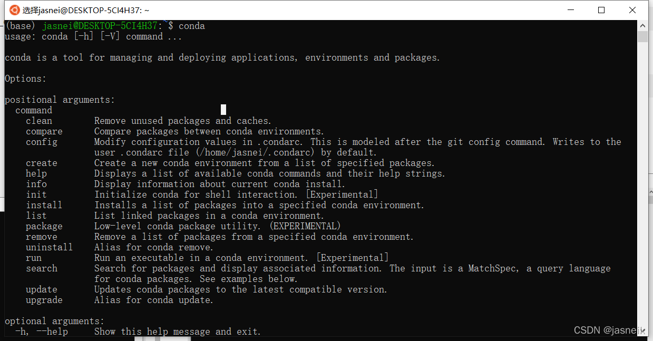Close the terminal window
This screenshot has width=653, height=341.
coord(633,10)
